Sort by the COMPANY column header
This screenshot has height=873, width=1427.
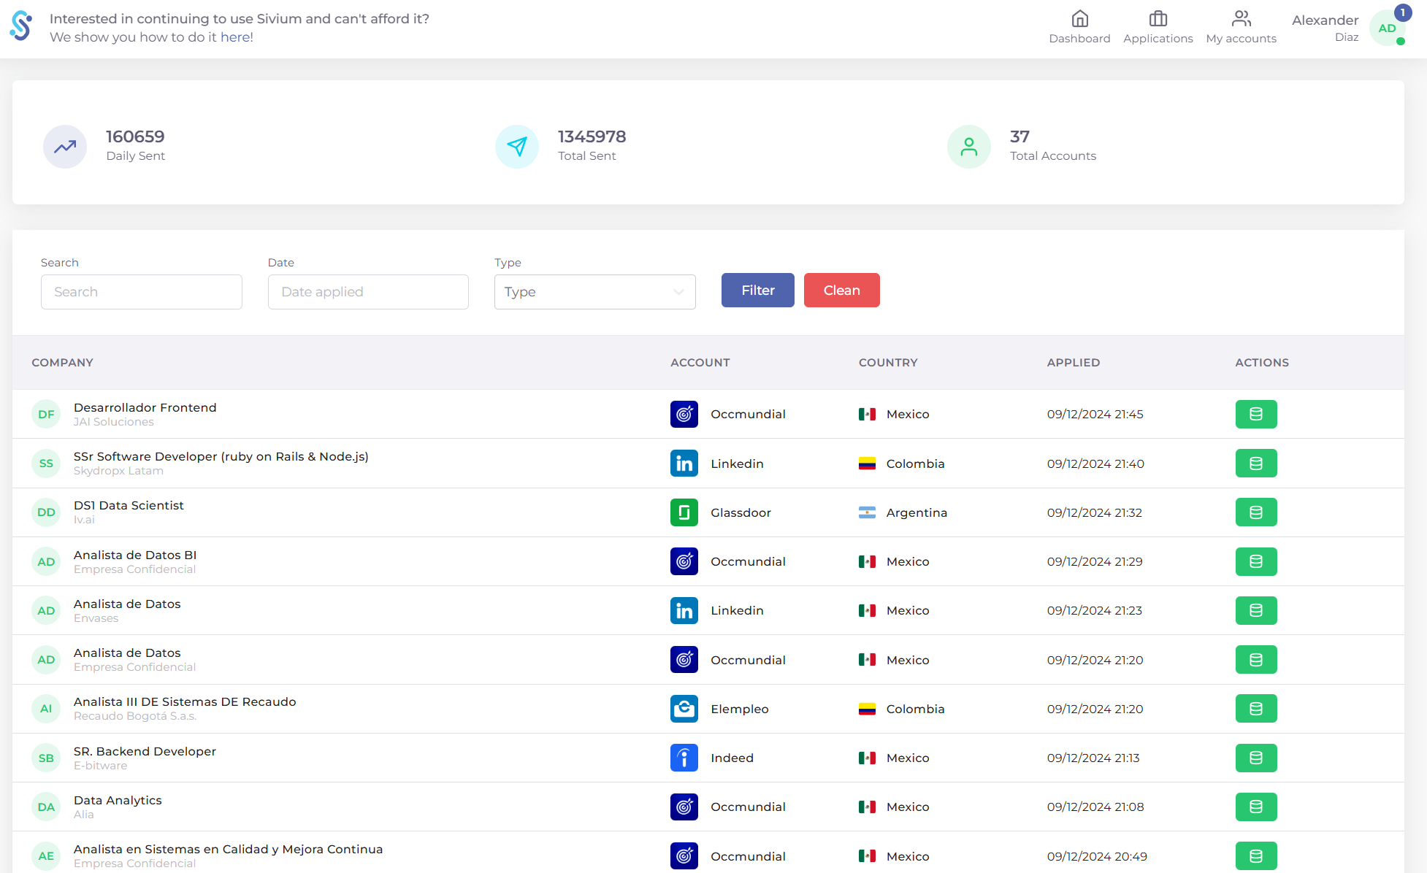click(62, 363)
